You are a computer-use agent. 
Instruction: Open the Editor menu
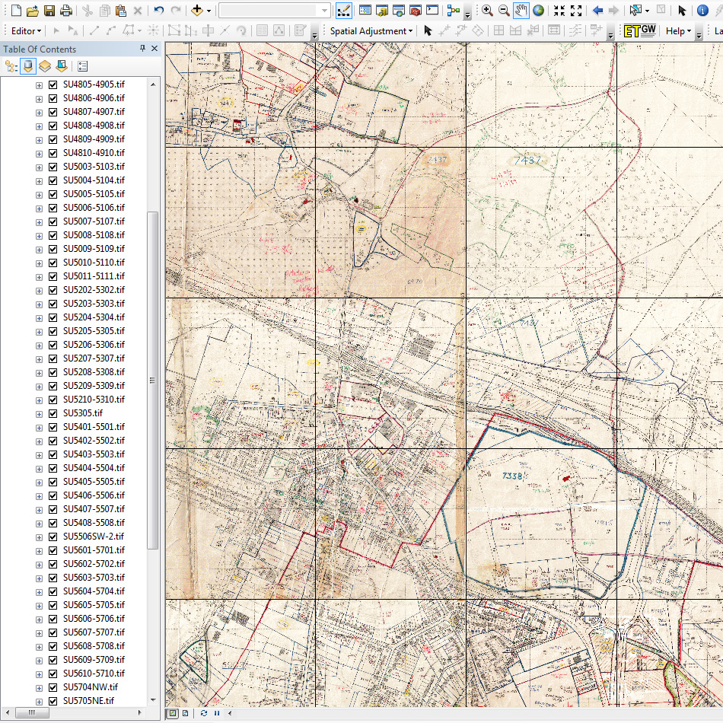[x=27, y=31]
